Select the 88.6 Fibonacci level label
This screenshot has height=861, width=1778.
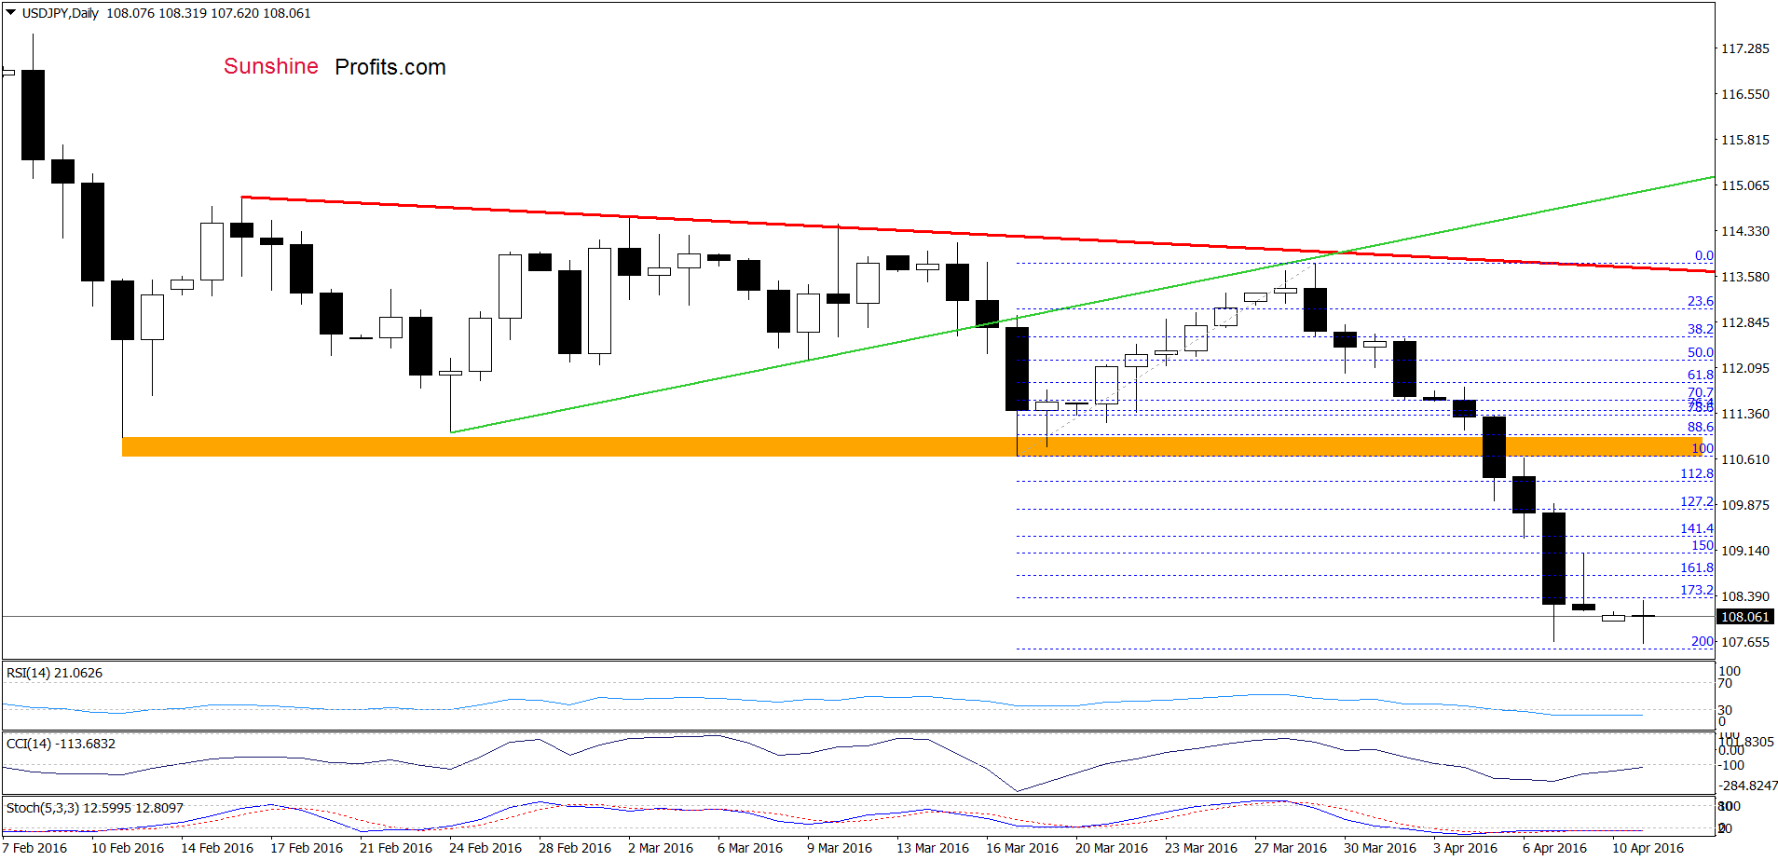(x=1700, y=427)
